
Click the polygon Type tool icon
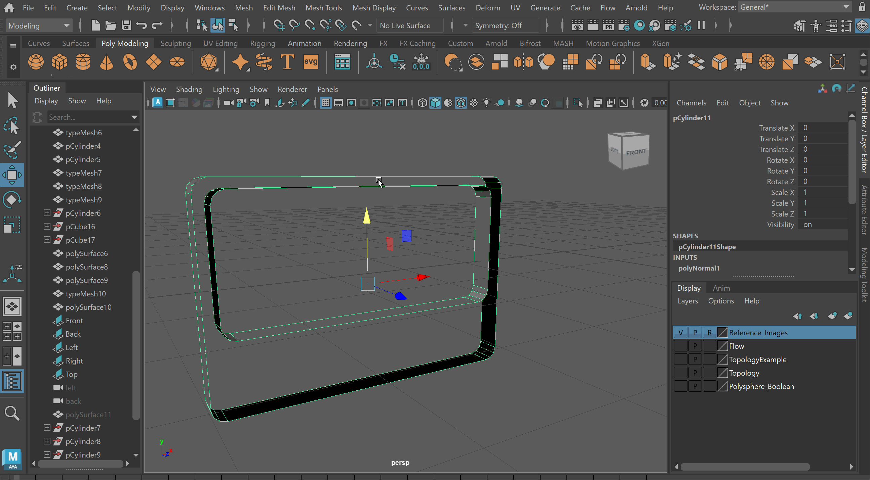point(287,62)
